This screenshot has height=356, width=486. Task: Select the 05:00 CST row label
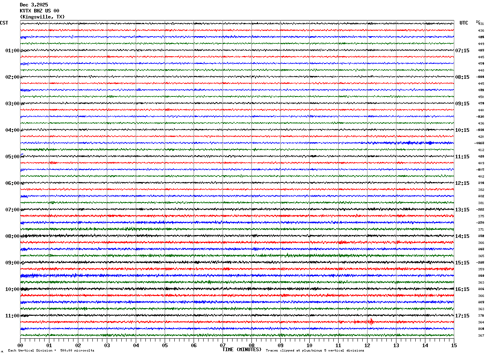12,157
